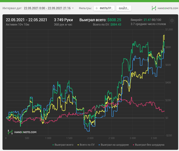Click the plus icon on the filter button

pyautogui.click(x=97, y=8)
